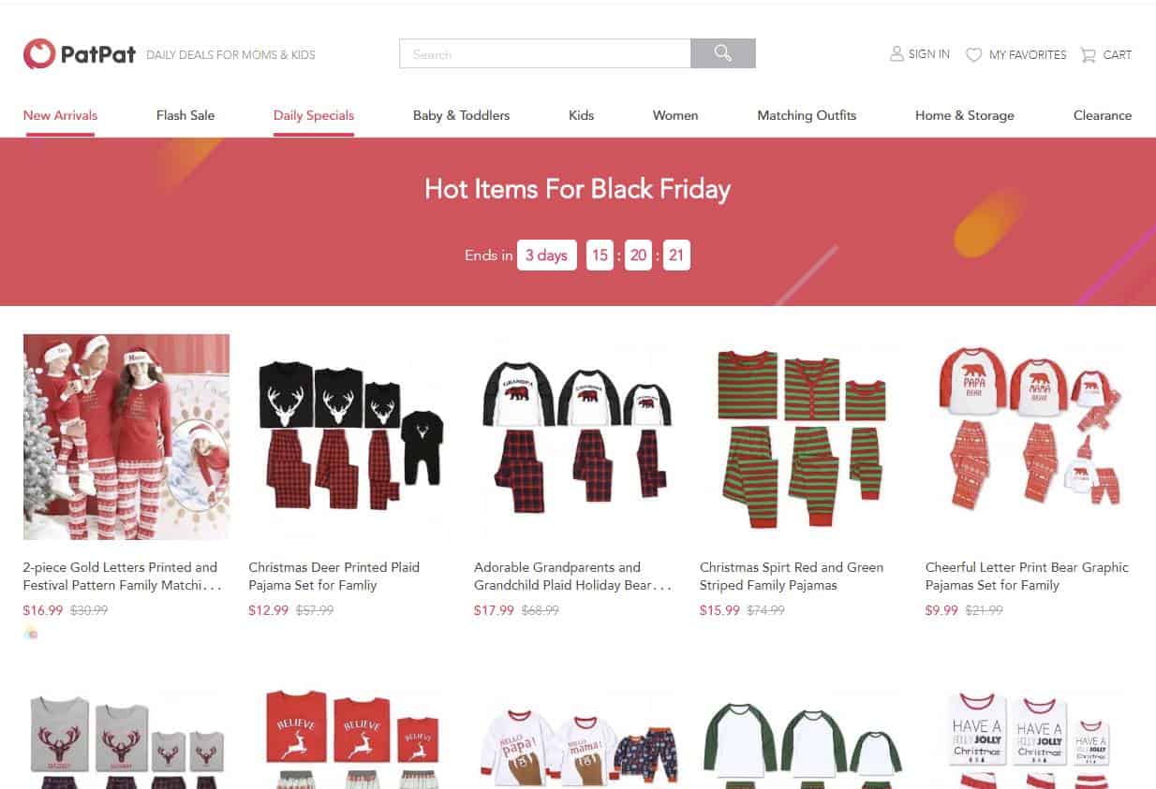The image size is (1156, 789).
Task: Click the PatPat logo icon
Action: pos(39,54)
